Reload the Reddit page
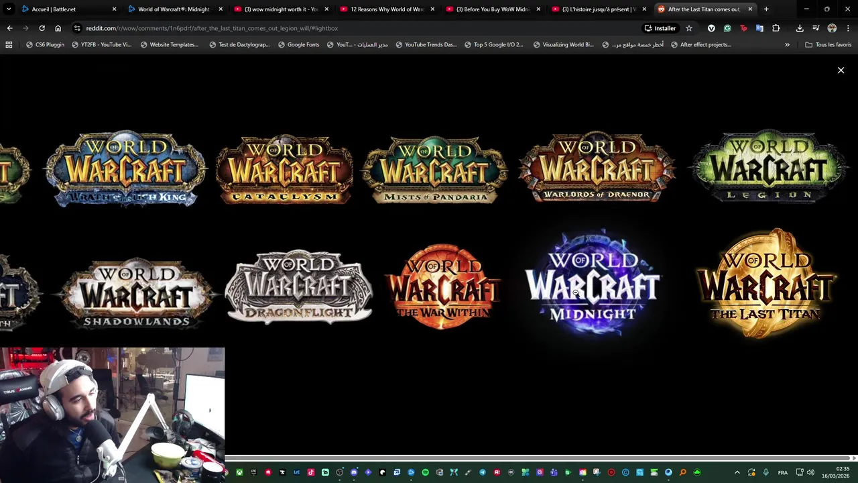Image resolution: width=858 pixels, height=483 pixels. (42, 28)
